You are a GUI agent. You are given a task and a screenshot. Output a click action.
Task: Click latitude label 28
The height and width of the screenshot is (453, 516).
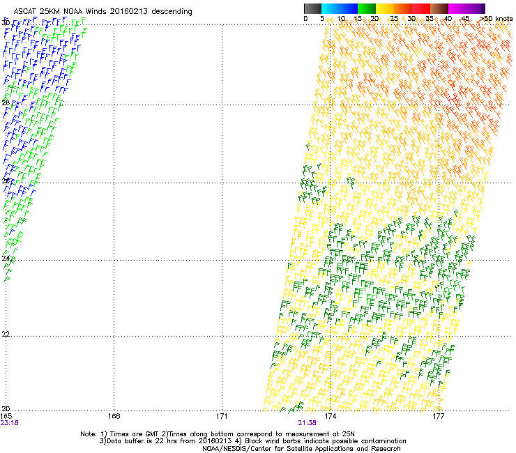6,103
